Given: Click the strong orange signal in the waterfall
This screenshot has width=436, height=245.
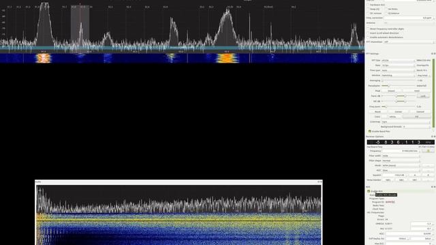Looking at the screenshot, I should tap(227, 58).
